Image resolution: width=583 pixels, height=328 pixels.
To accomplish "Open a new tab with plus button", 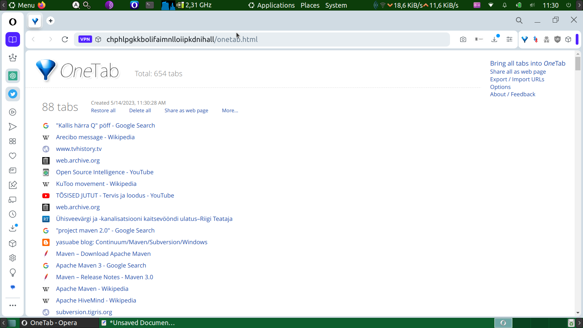I will pyautogui.click(x=51, y=21).
